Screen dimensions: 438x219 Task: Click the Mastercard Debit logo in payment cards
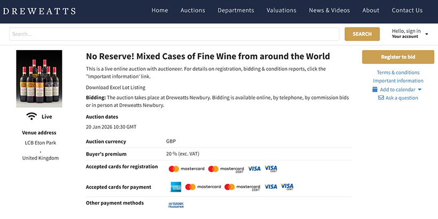[242, 187]
